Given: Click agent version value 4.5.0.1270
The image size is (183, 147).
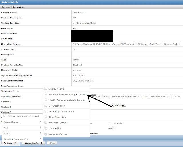Looking at the screenshot, I should [79, 76].
